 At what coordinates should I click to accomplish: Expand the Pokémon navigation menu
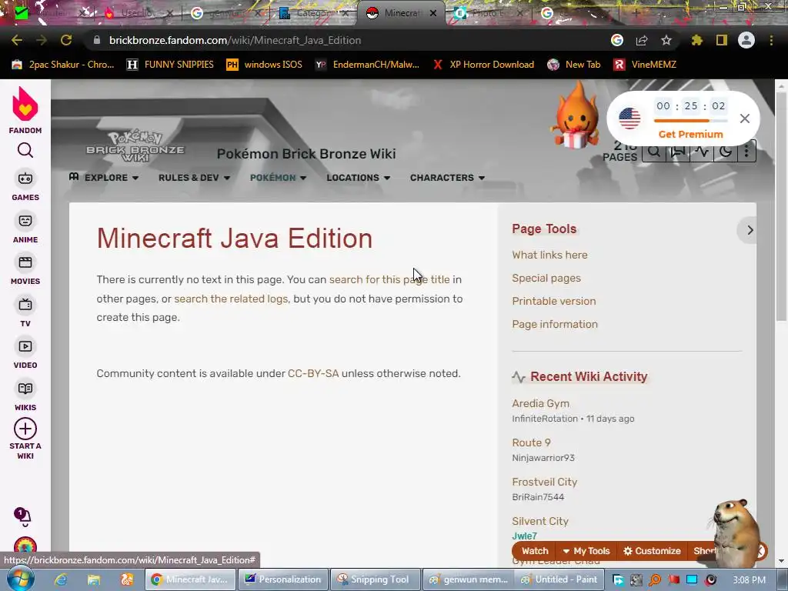coord(278,178)
